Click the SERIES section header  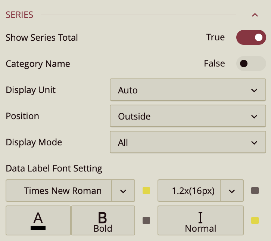[19, 15]
